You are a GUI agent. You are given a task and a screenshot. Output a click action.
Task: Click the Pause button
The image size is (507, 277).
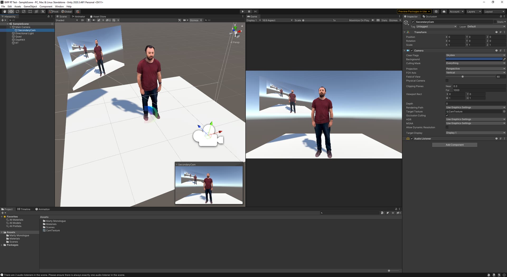point(249,12)
